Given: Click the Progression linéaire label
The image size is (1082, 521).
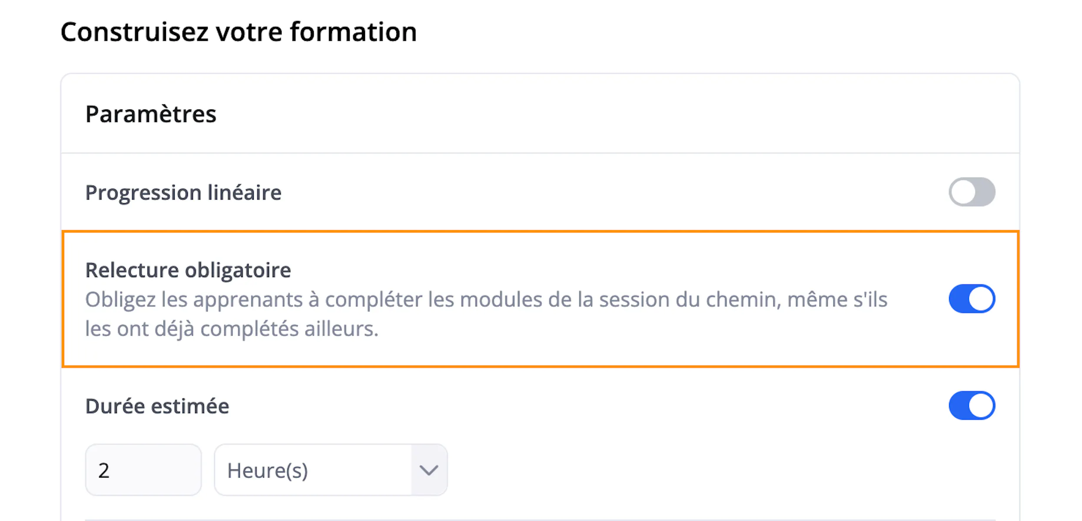Looking at the screenshot, I should tap(183, 192).
